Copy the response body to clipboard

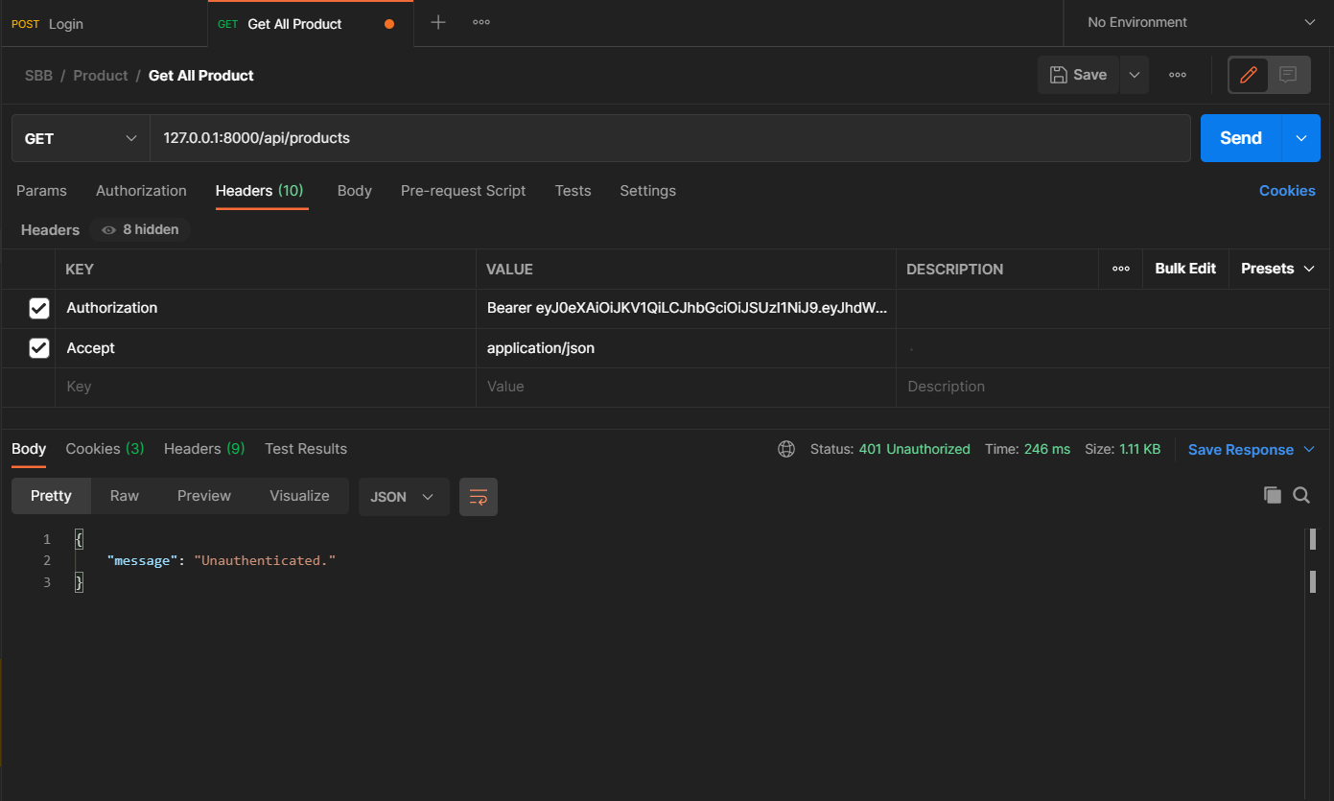[1273, 495]
